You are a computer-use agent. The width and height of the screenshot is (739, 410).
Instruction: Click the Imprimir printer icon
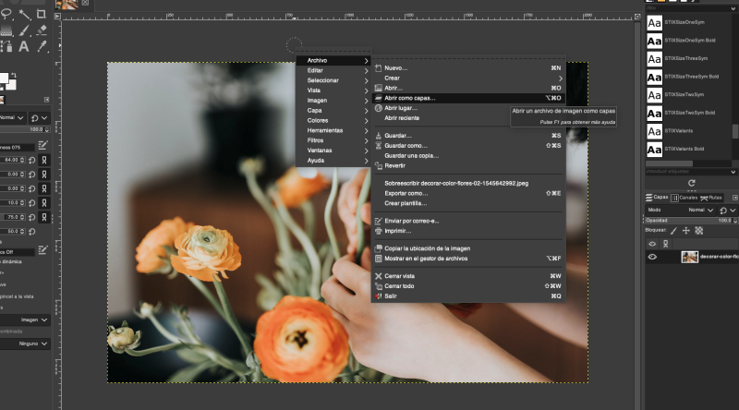tap(378, 231)
